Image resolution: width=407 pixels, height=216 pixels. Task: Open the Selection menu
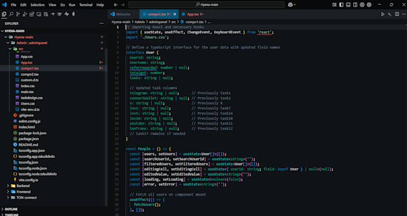pyautogui.click(x=37, y=5)
